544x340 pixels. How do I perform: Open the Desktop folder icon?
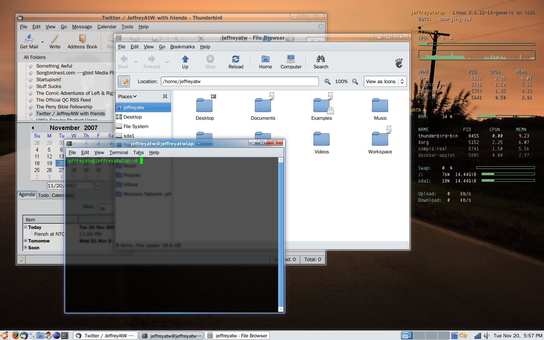pyautogui.click(x=205, y=105)
